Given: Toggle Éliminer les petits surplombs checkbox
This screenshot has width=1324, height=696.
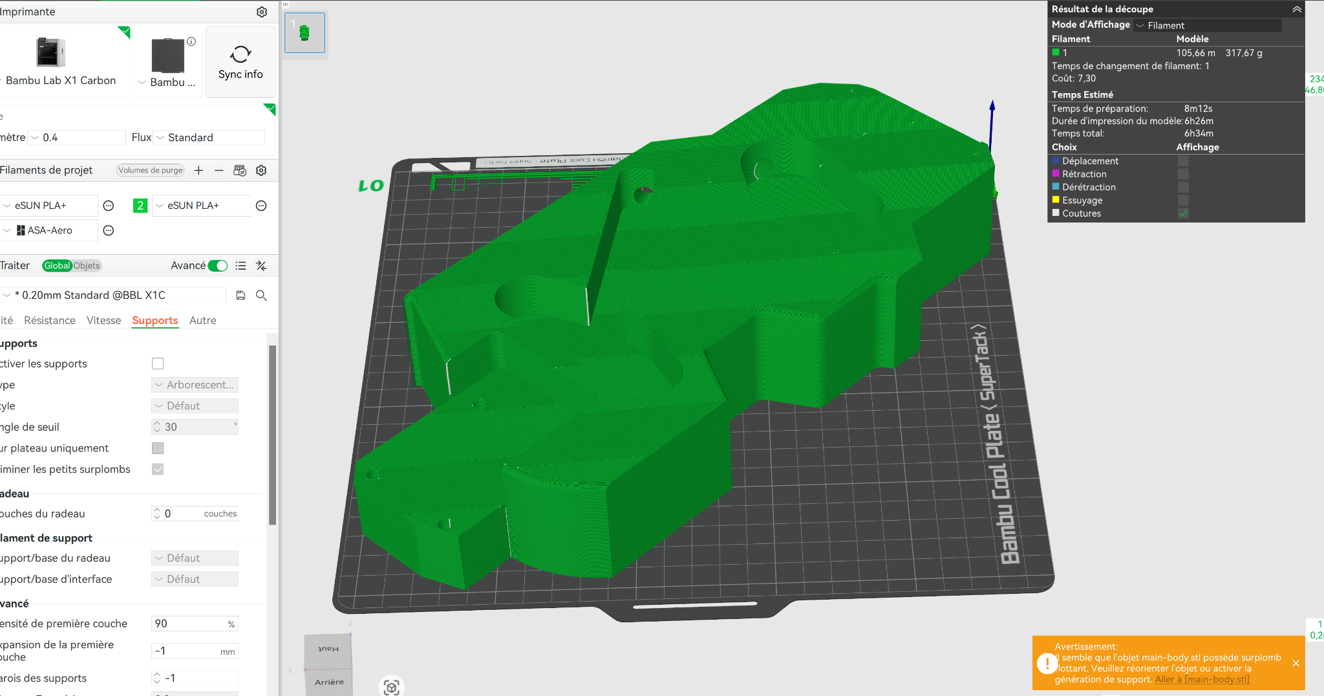Looking at the screenshot, I should (158, 469).
